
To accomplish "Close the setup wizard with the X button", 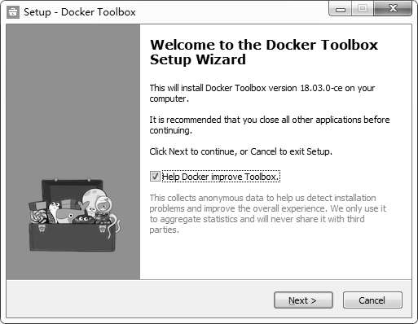I will 393,9.
